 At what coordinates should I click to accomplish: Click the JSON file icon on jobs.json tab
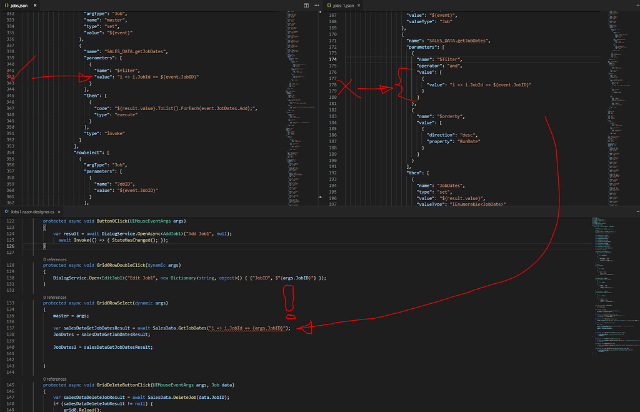pos(6,5)
